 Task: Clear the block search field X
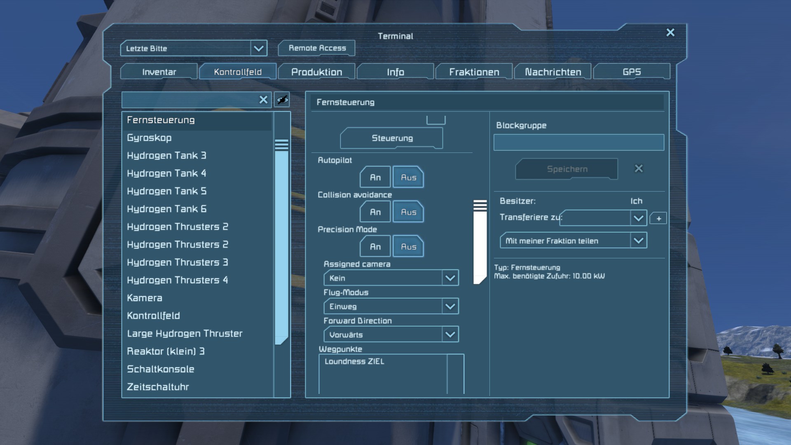pos(263,100)
